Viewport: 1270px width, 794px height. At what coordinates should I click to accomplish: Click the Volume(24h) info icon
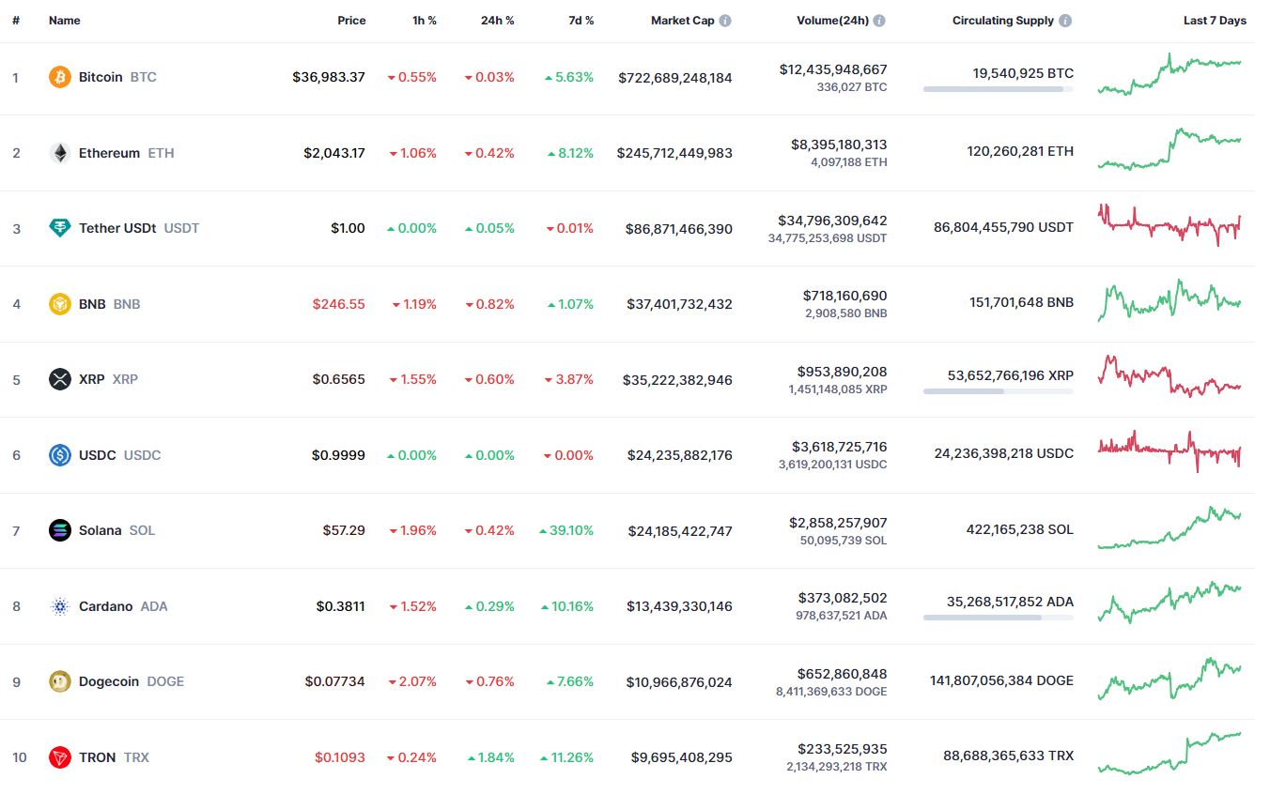[879, 21]
